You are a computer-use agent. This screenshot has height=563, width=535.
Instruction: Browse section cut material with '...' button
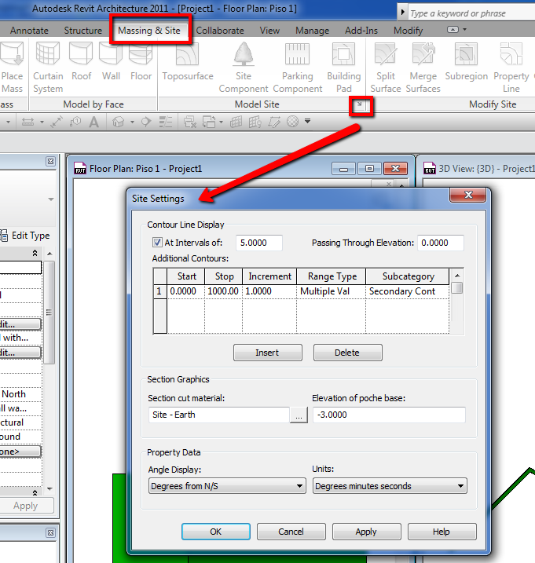click(299, 415)
